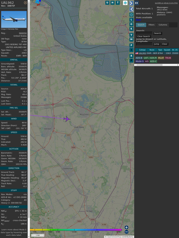Click the UAL962 title in info panel
The width and height of the screenshot is (179, 238).
[x=7, y=3]
